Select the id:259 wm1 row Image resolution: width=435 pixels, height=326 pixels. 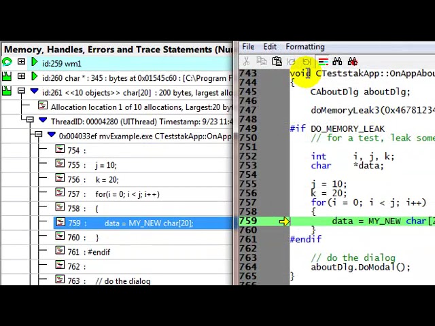coord(116,63)
